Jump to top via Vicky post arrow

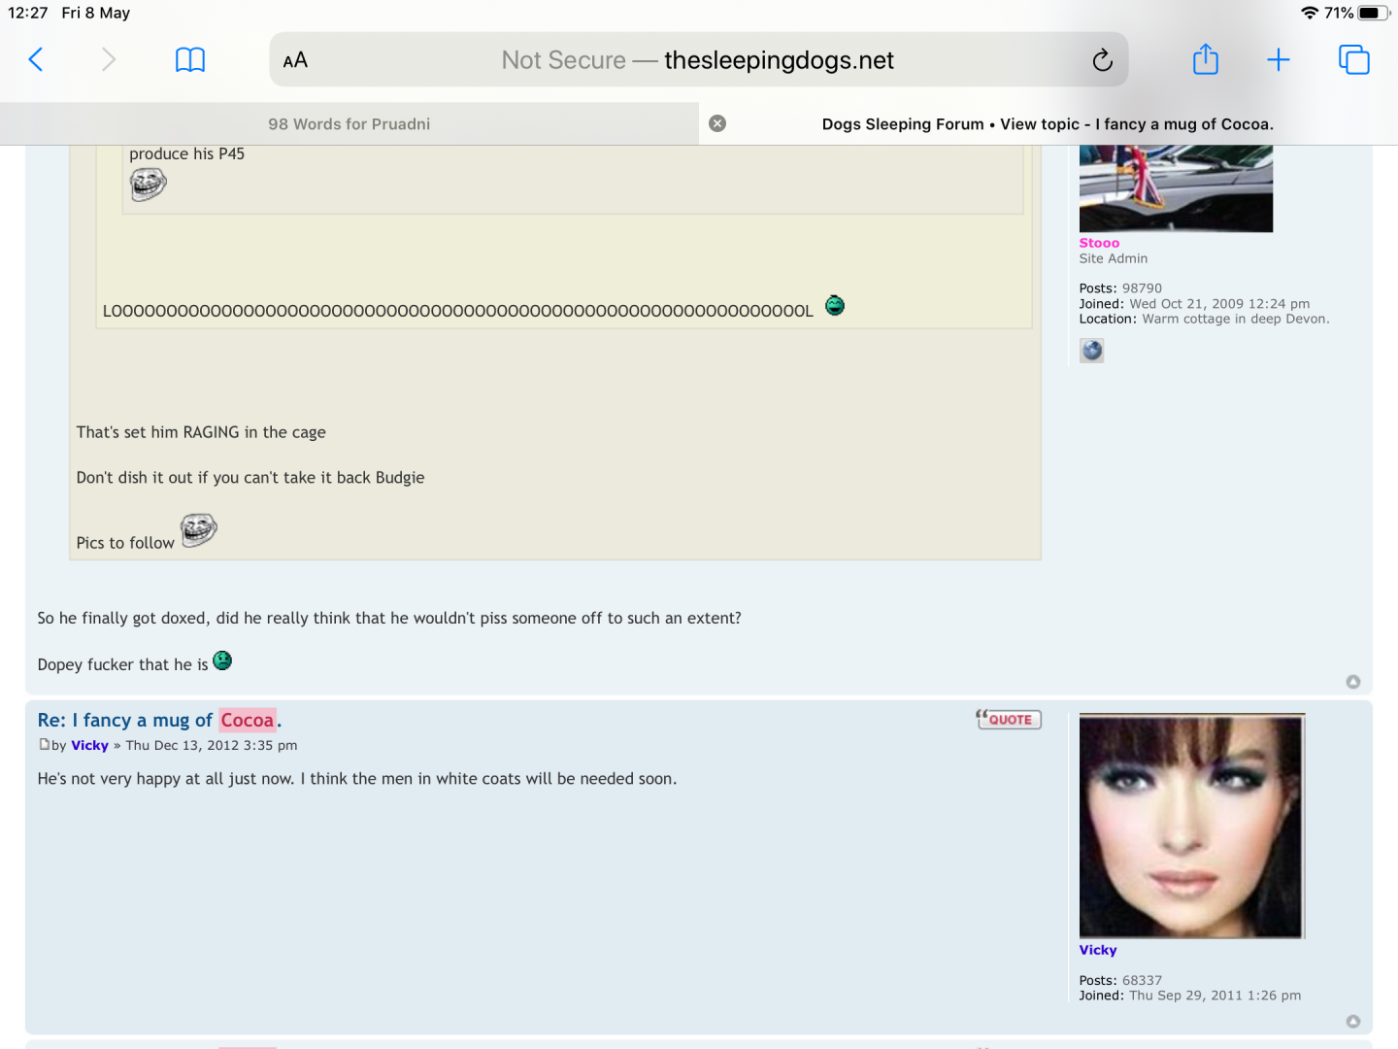tap(1352, 1021)
